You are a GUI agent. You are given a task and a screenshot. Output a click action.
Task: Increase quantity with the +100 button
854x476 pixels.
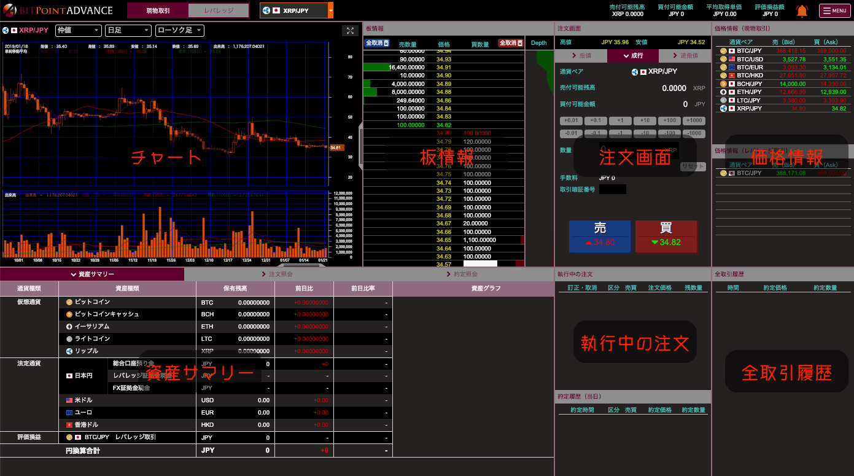669,121
